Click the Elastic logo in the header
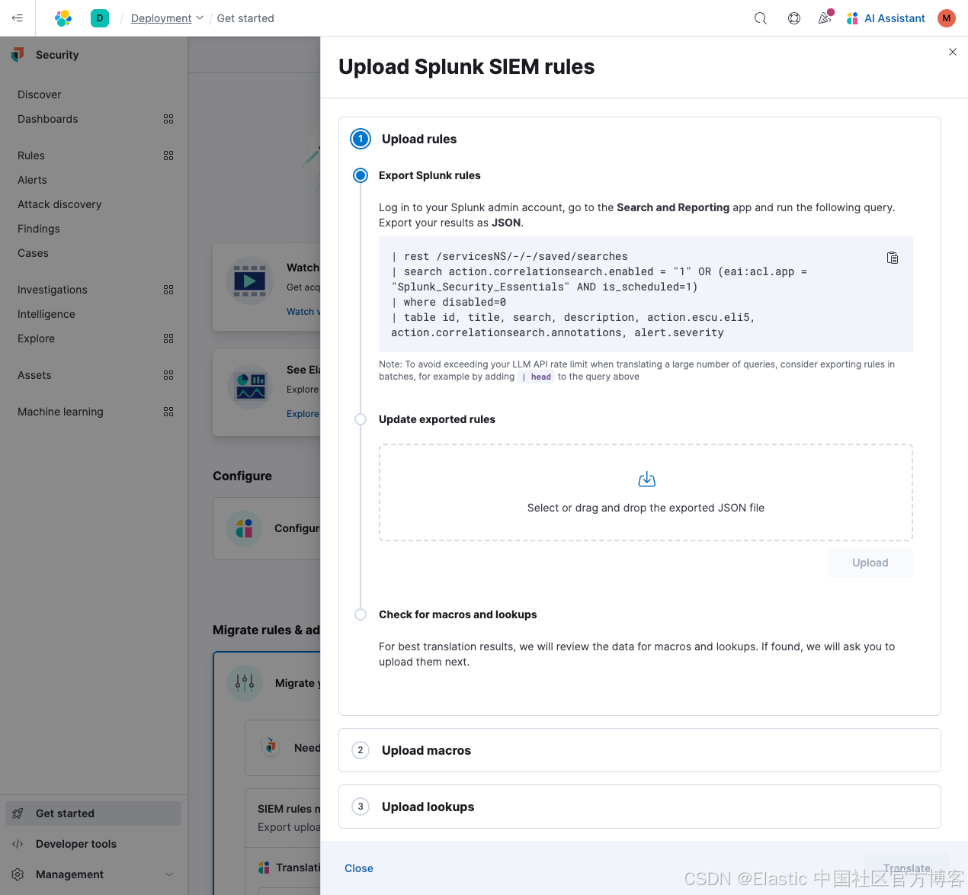Screen dimensions: 968x895 [x=63, y=18]
